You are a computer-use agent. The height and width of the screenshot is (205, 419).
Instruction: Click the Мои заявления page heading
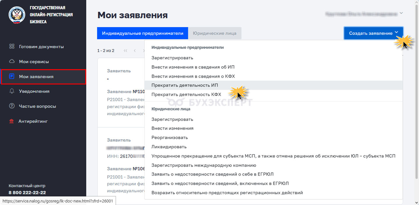tap(132, 15)
